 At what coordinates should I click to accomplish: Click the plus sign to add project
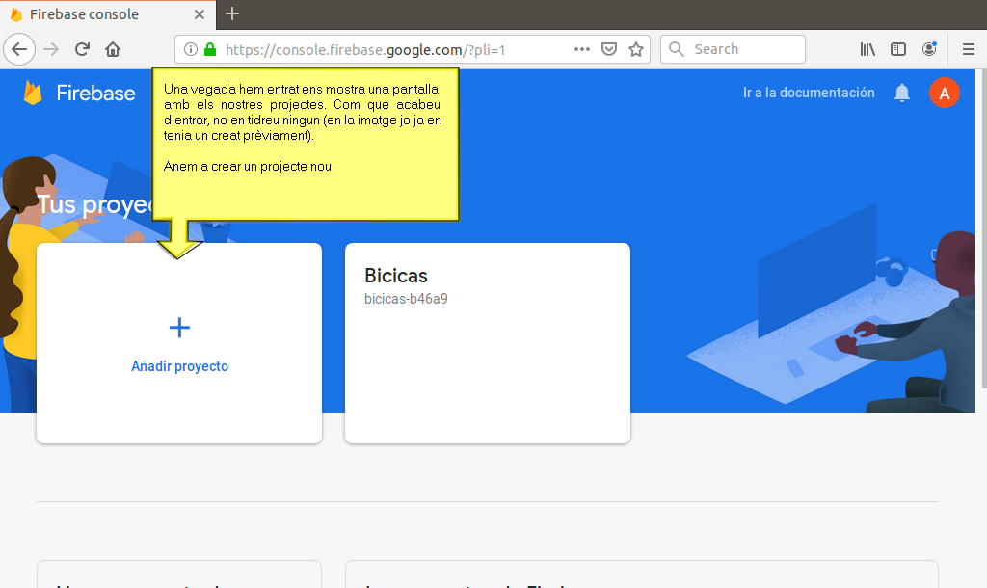[x=179, y=328]
